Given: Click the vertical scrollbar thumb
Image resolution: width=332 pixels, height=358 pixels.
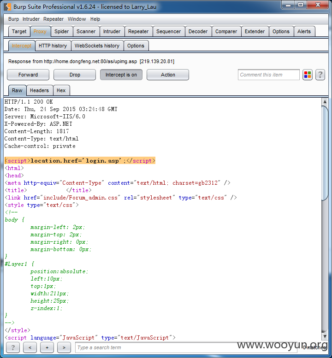Looking at the screenshot, I should (x=325, y=153).
